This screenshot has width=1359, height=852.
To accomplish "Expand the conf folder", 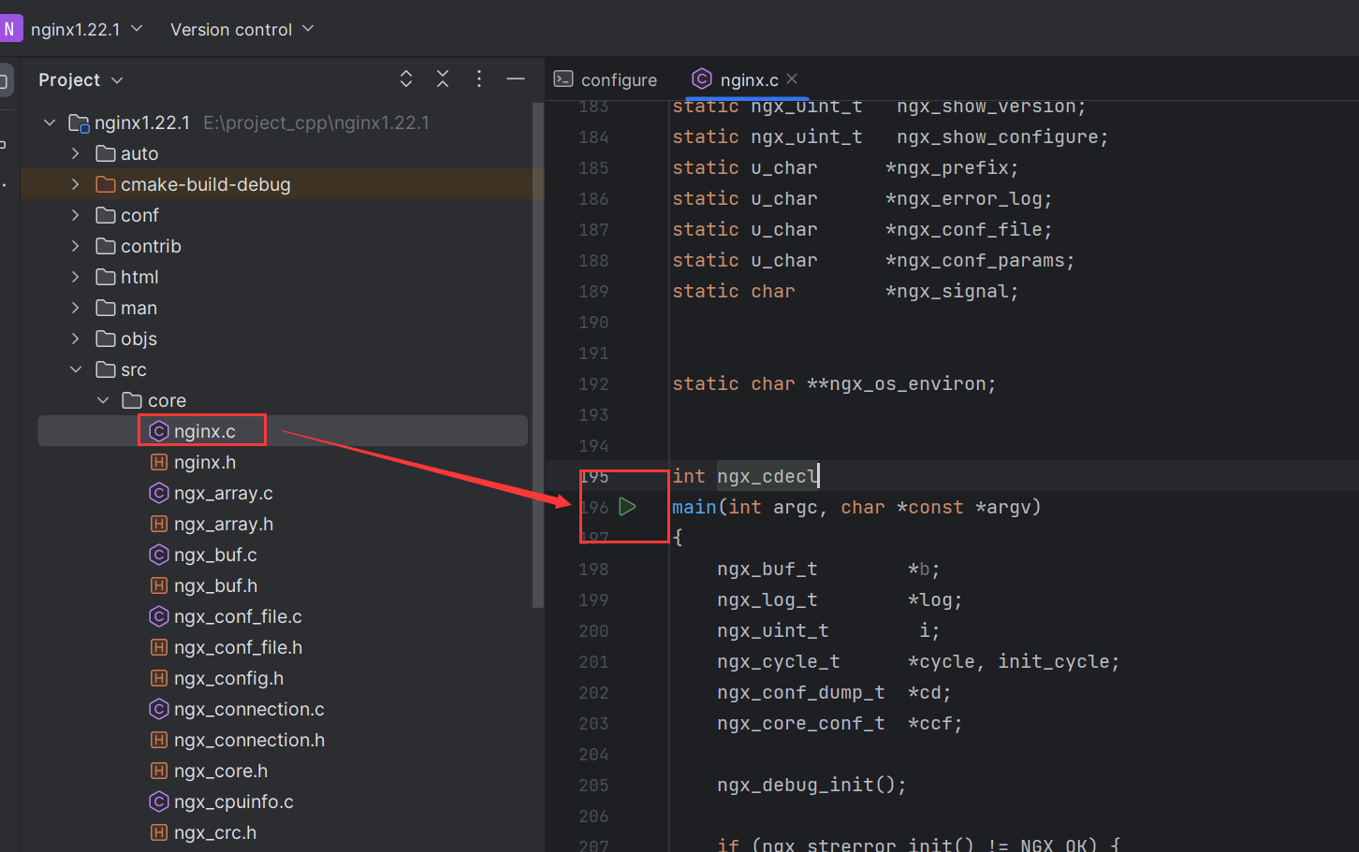I will tap(76, 215).
